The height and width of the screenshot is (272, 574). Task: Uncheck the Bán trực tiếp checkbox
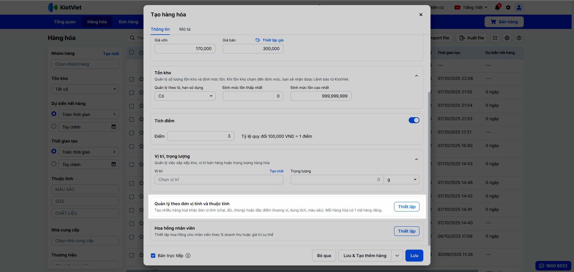point(153,256)
